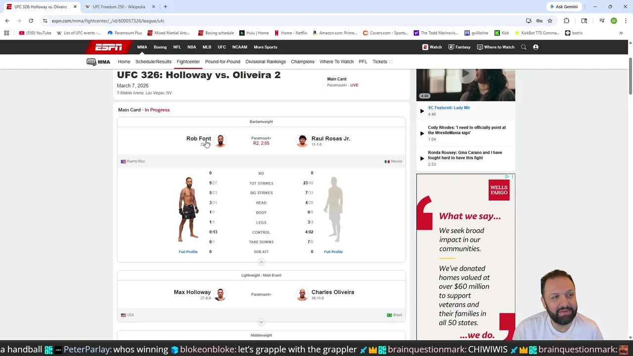Open the Kick bookmark
Viewport: 633px width, 356px height.
[501, 33]
